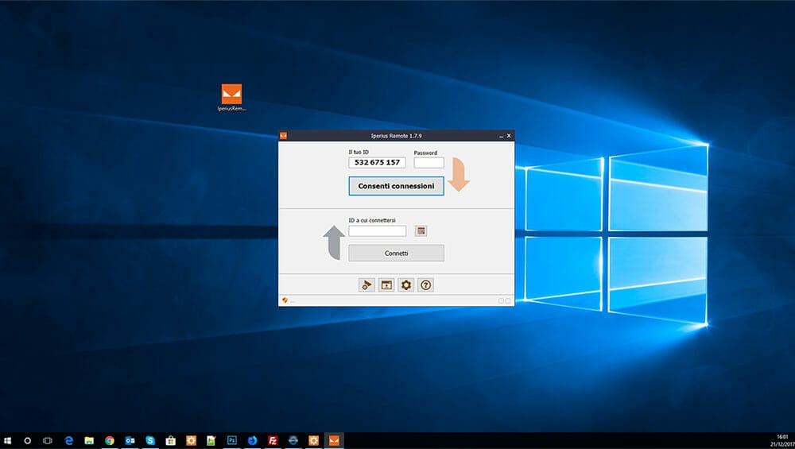Open the address book icon beside ID field
This screenshot has width=795, height=449.
[421, 231]
